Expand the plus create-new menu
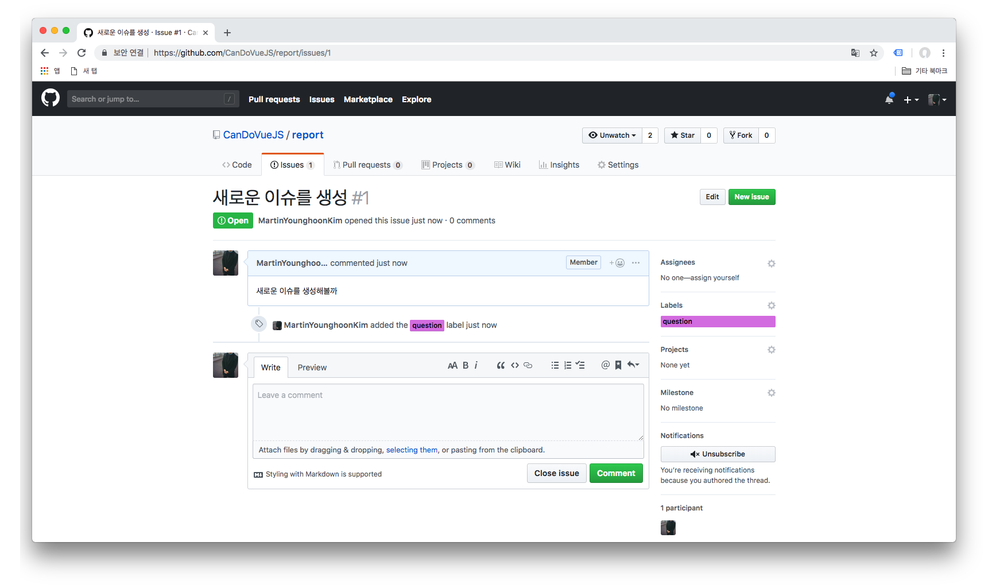Viewport: 988px width, 588px height. click(x=911, y=99)
